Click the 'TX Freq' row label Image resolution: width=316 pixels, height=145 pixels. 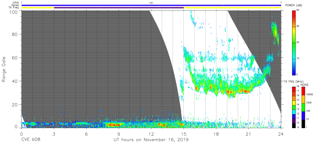tap(14, 8)
